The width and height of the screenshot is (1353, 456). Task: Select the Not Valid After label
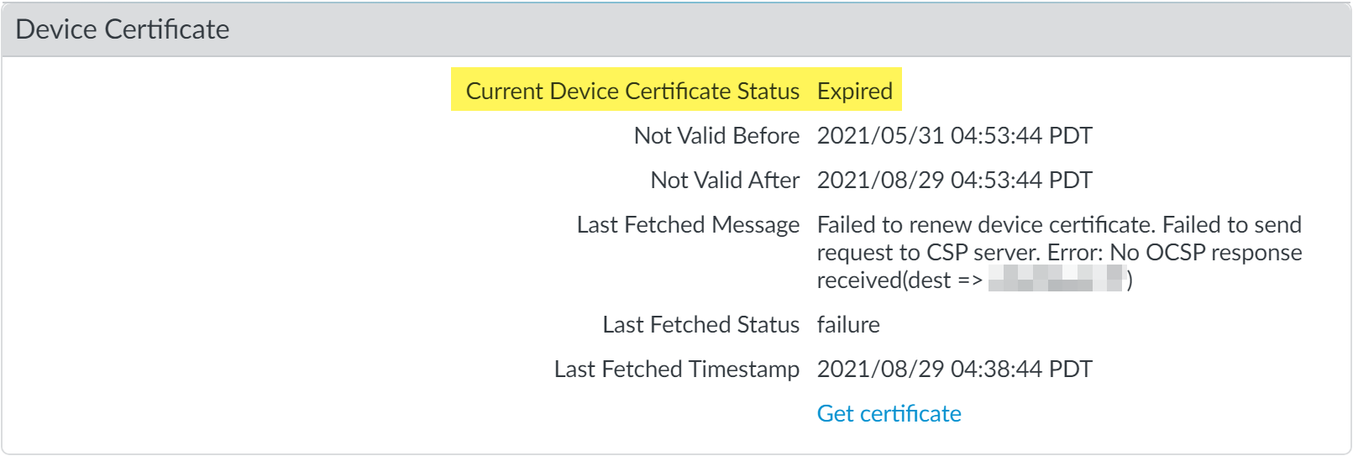725,180
